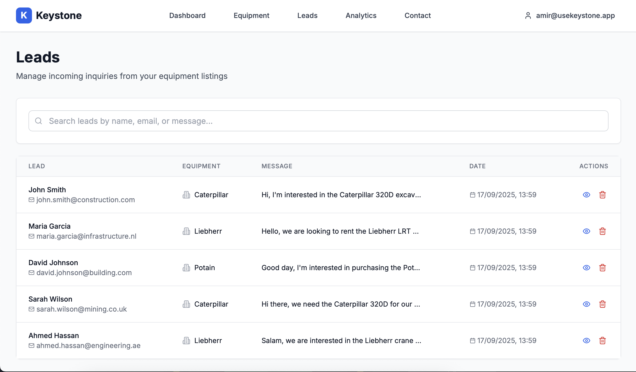This screenshot has width=636, height=372.
Task: Click the Keystone K logo icon
Action: click(24, 15)
